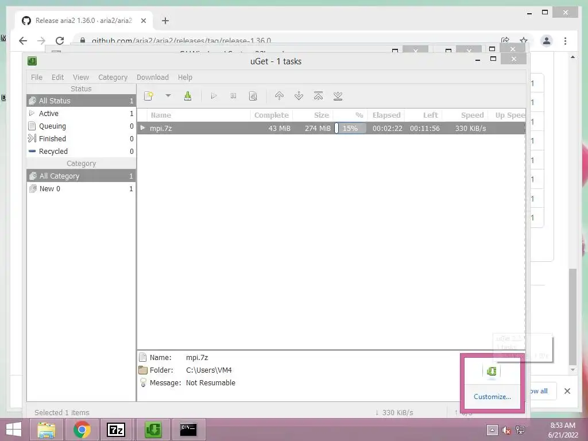Click the 15% progress bar for mpi.7z
588x441 pixels.
coord(350,128)
